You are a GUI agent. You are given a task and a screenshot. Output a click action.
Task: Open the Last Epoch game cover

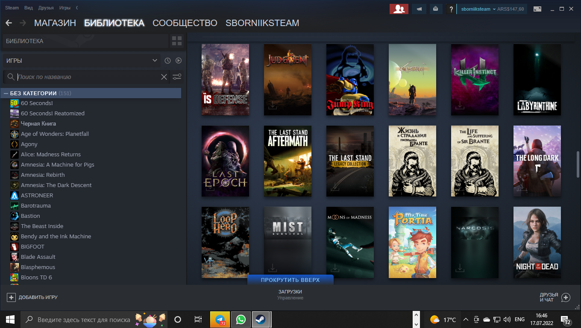tap(225, 161)
